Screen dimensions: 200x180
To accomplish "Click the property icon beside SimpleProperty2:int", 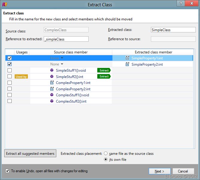I will click(128, 64).
